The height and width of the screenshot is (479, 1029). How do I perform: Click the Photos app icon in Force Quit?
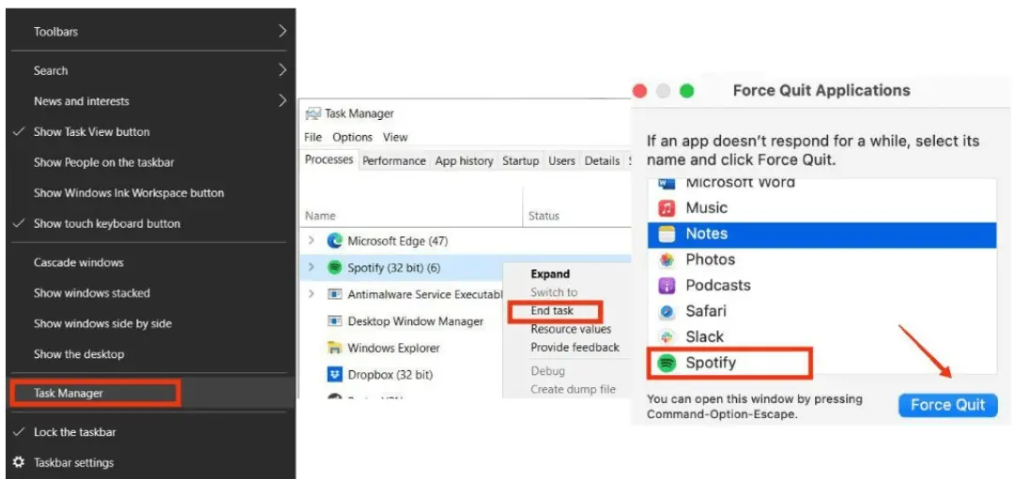tap(667, 261)
